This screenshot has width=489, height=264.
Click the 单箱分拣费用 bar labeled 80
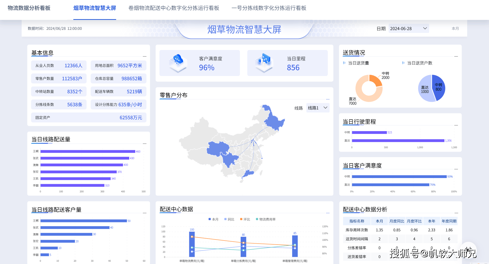coord(243,247)
